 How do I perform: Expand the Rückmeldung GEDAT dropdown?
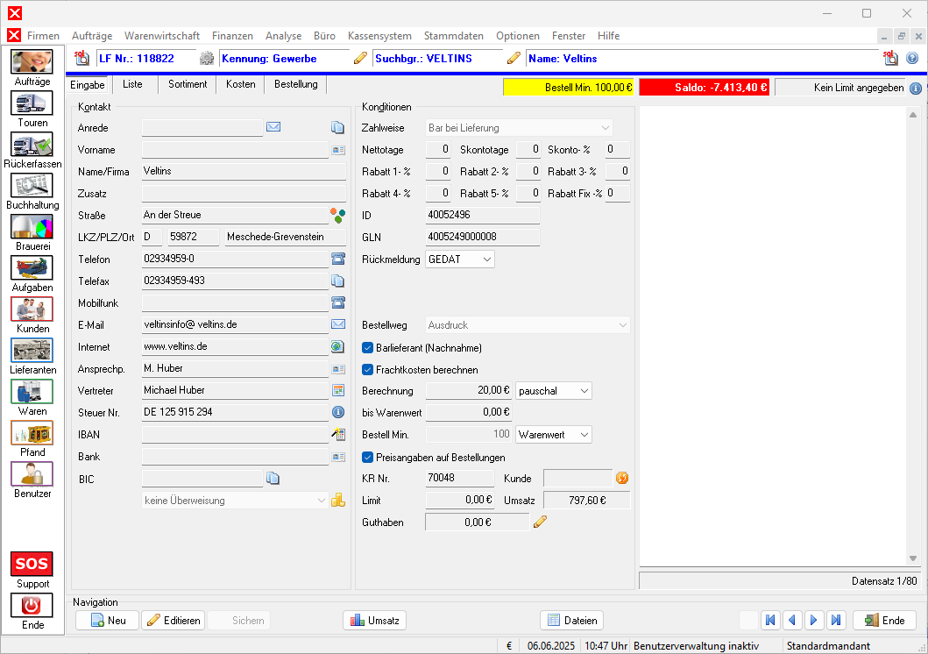pyautogui.click(x=487, y=259)
